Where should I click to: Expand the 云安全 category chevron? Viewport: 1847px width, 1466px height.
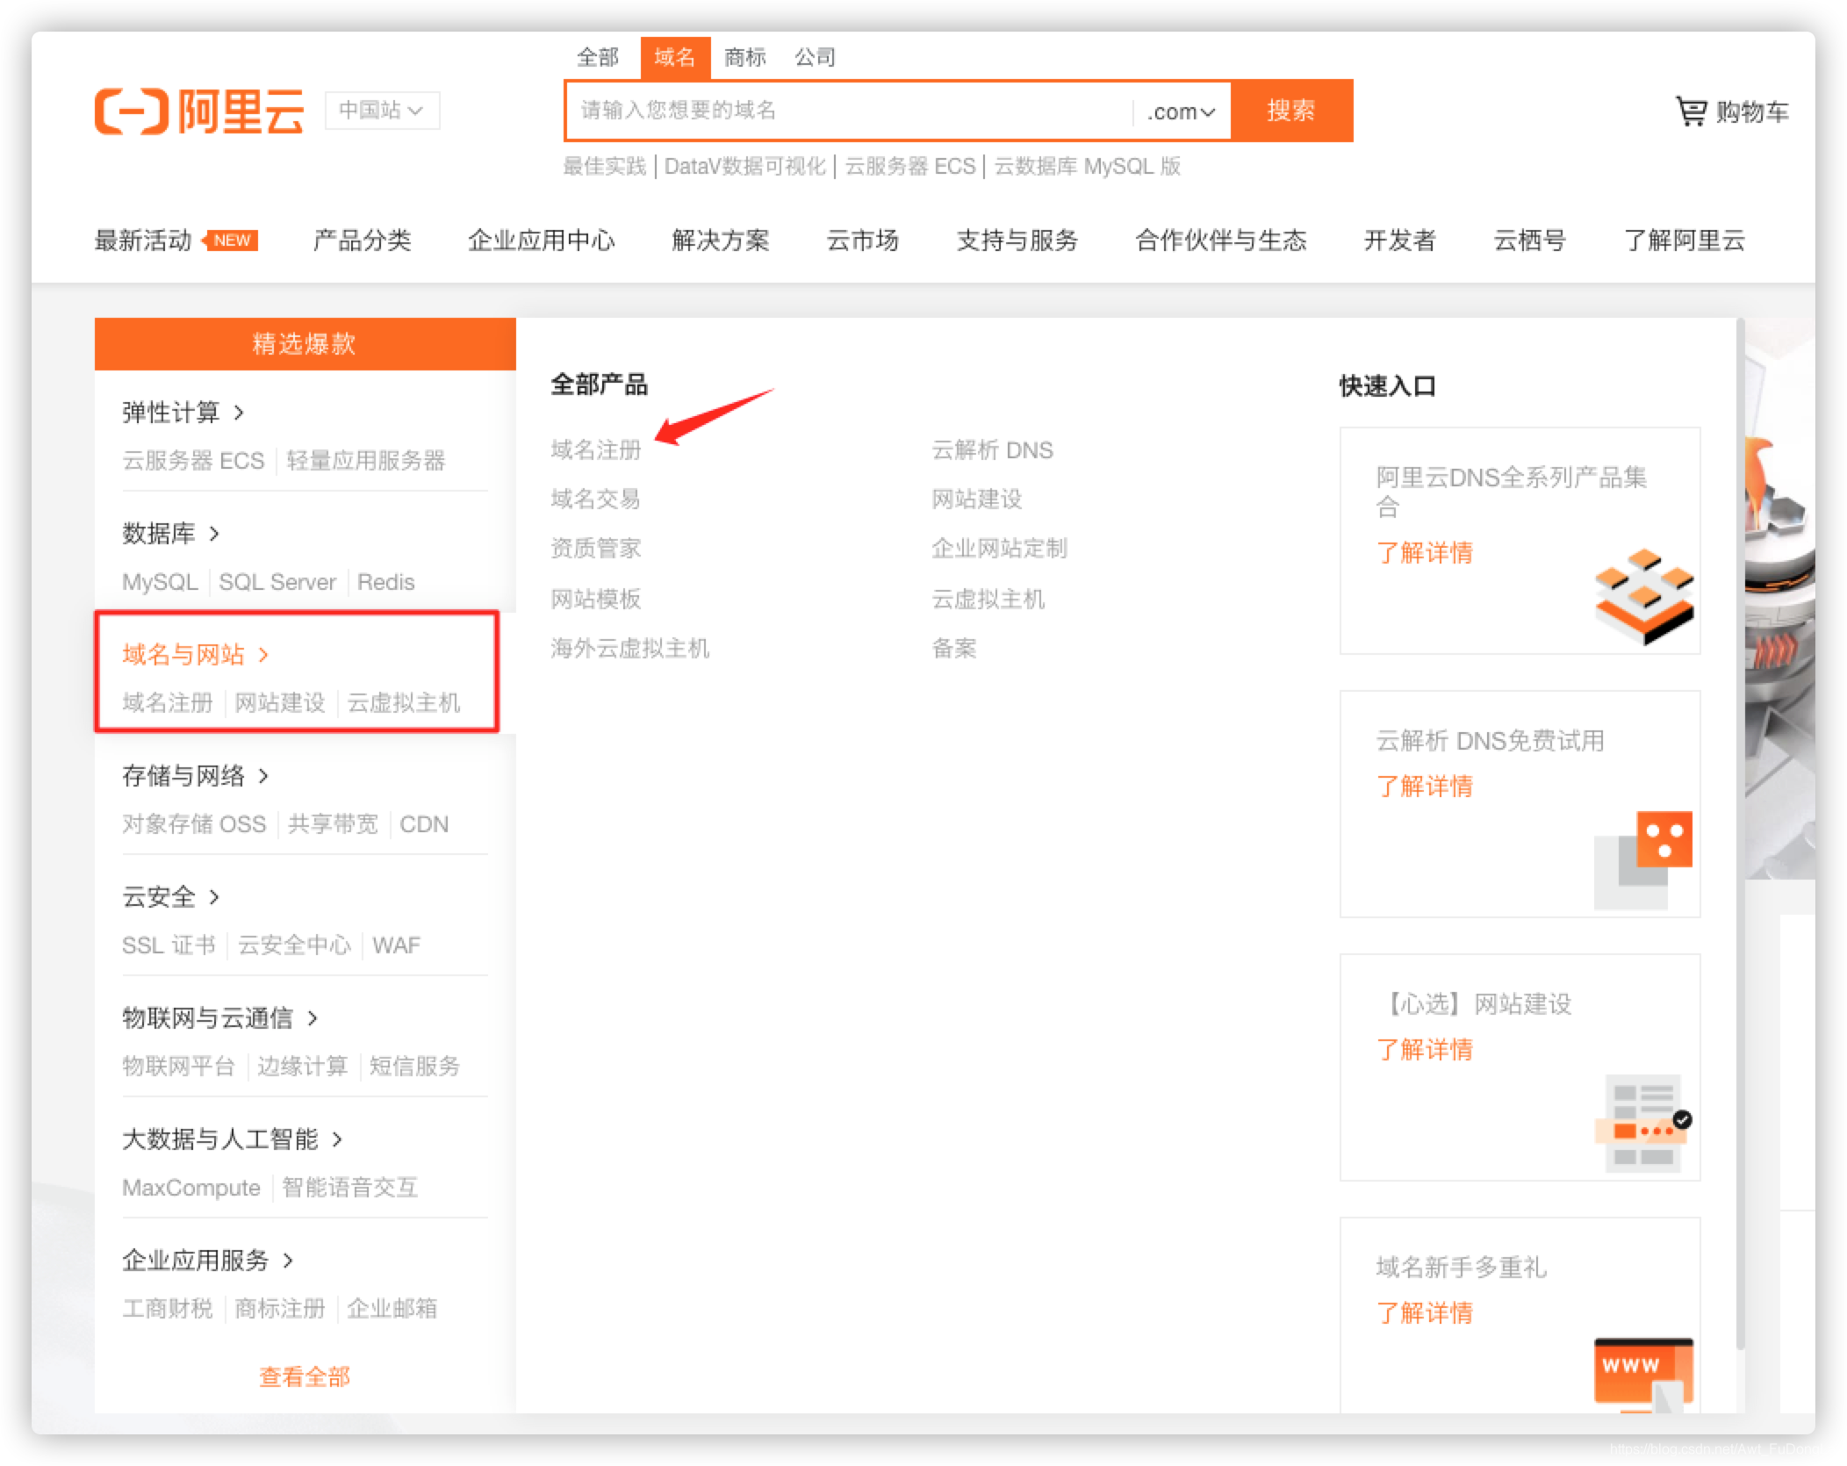[x=214, y=897]
